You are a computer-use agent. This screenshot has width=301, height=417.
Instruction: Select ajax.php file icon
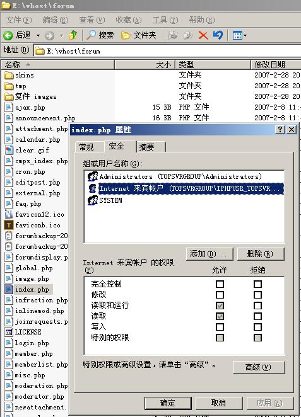9,108
